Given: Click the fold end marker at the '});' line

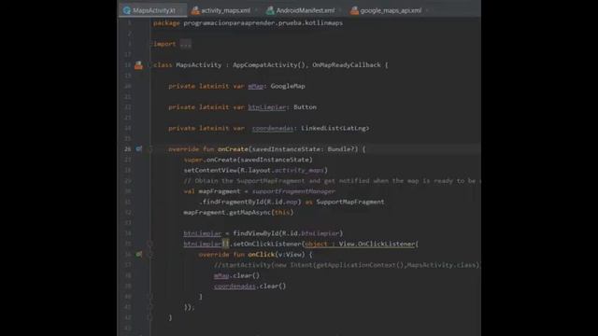Looking at the screenshot, I should pyautogui.click(x=149, y=307).
